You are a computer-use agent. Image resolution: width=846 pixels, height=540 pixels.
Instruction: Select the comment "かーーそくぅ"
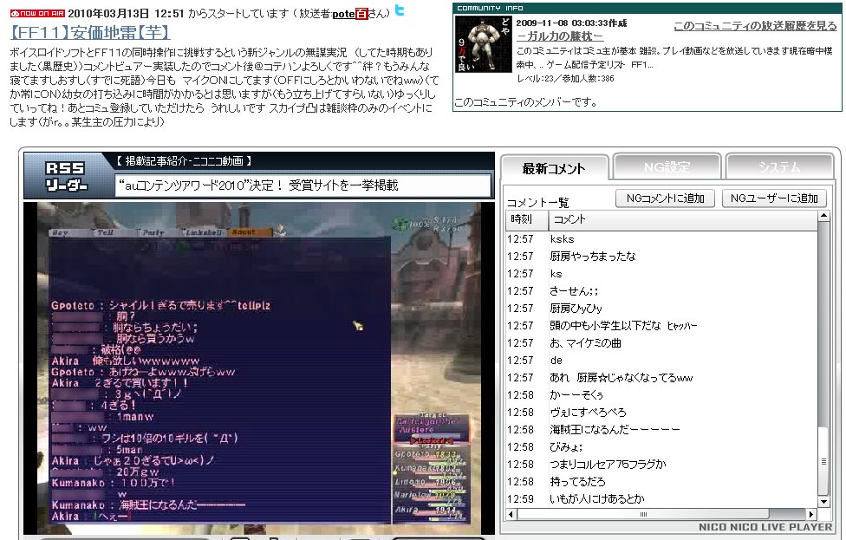point(661,395)
